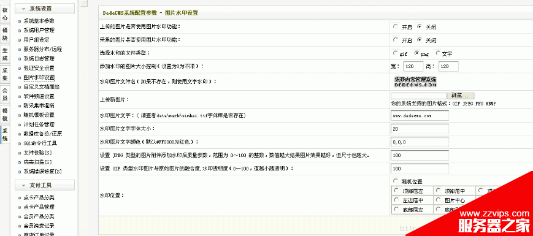This screenshot has width=533, height=236.
Task: Click the 高 height input field
Action: click(x=448, y=67)
